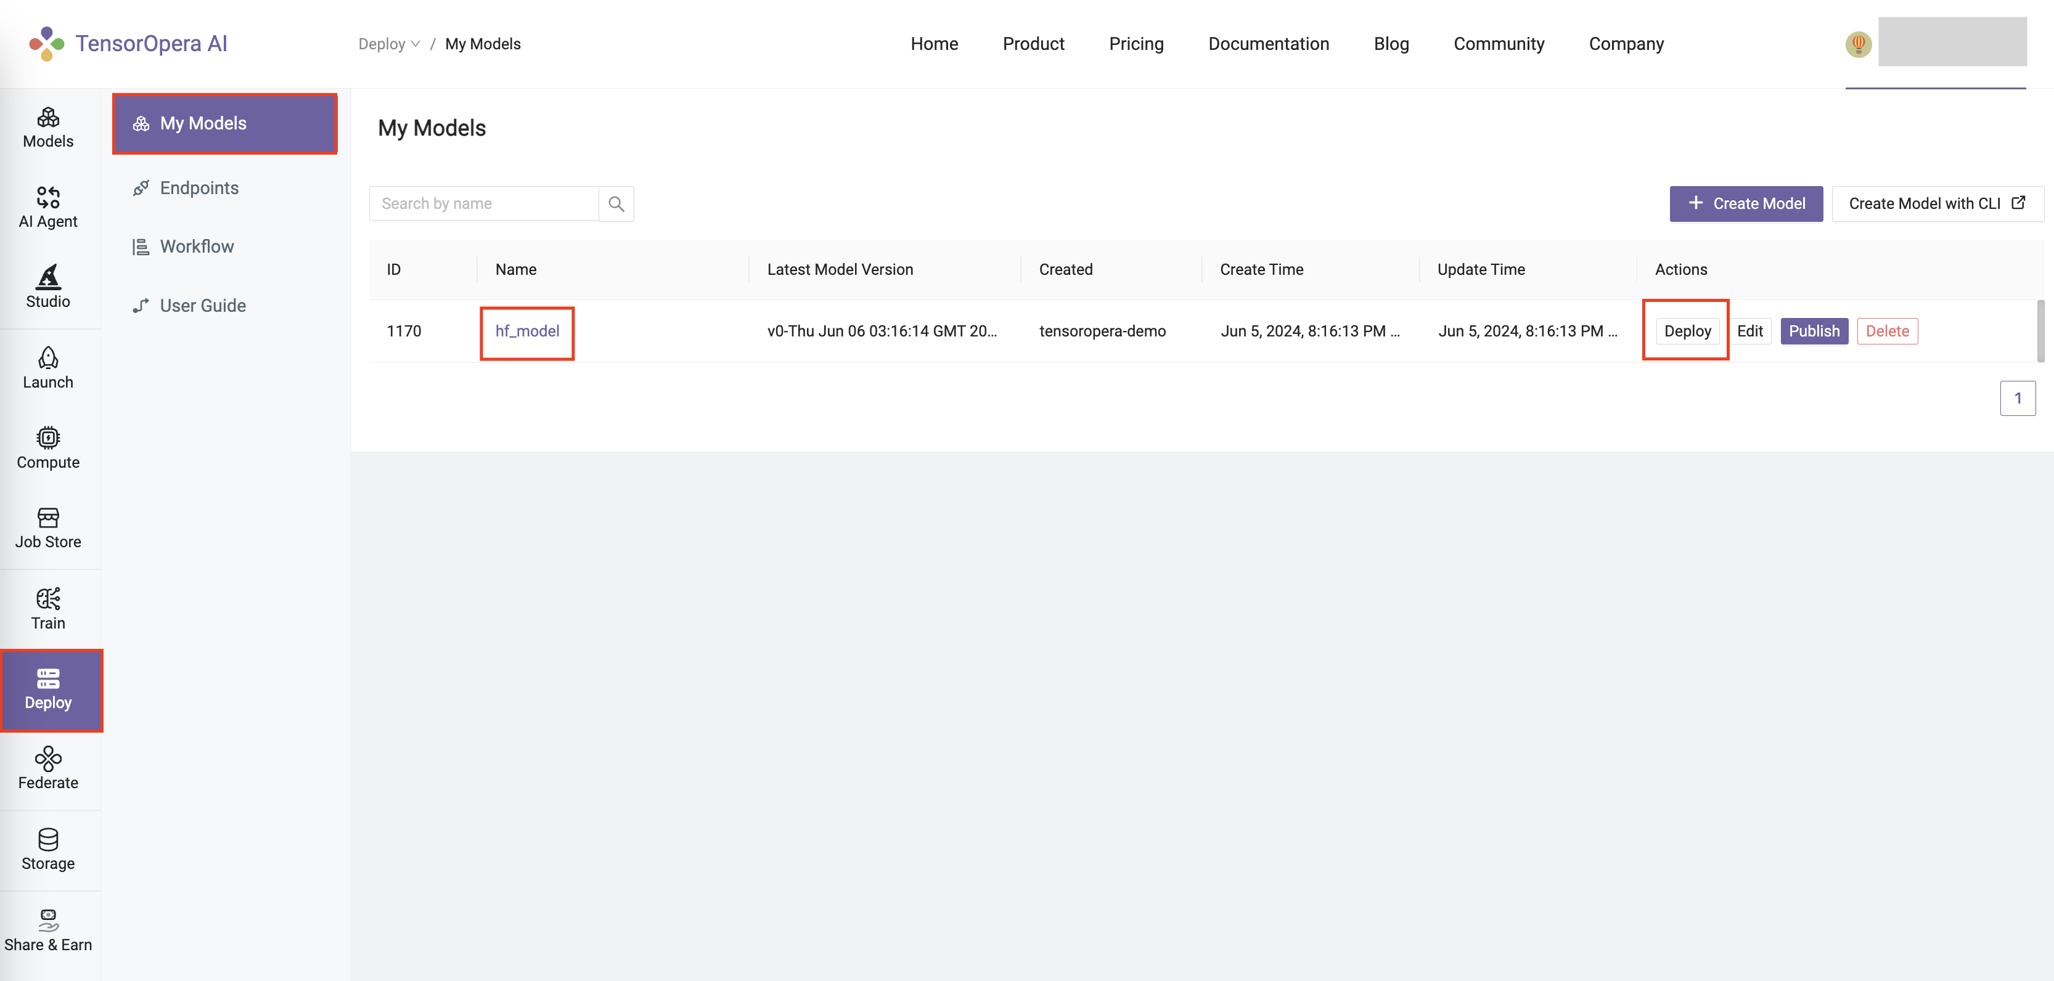Image resolution: width=2054 pixels, height=981 pixels.
Task: Open the Train section icon
Action: (x=48, y=609)
